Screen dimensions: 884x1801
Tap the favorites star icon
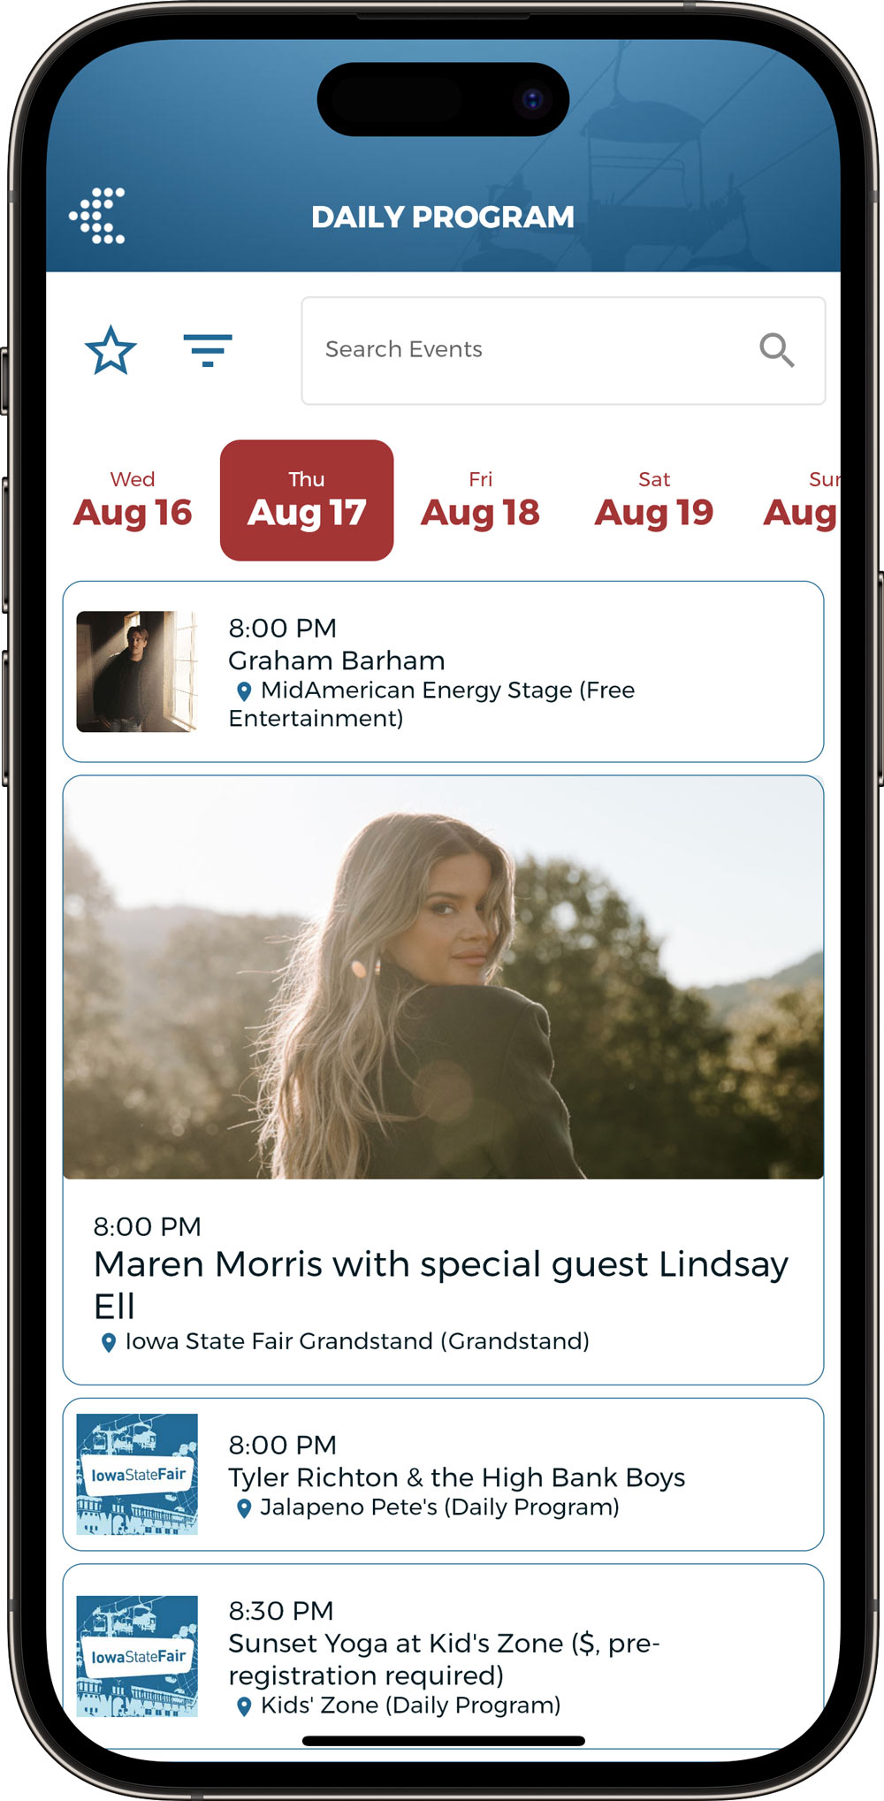click(x=110, y=350)
